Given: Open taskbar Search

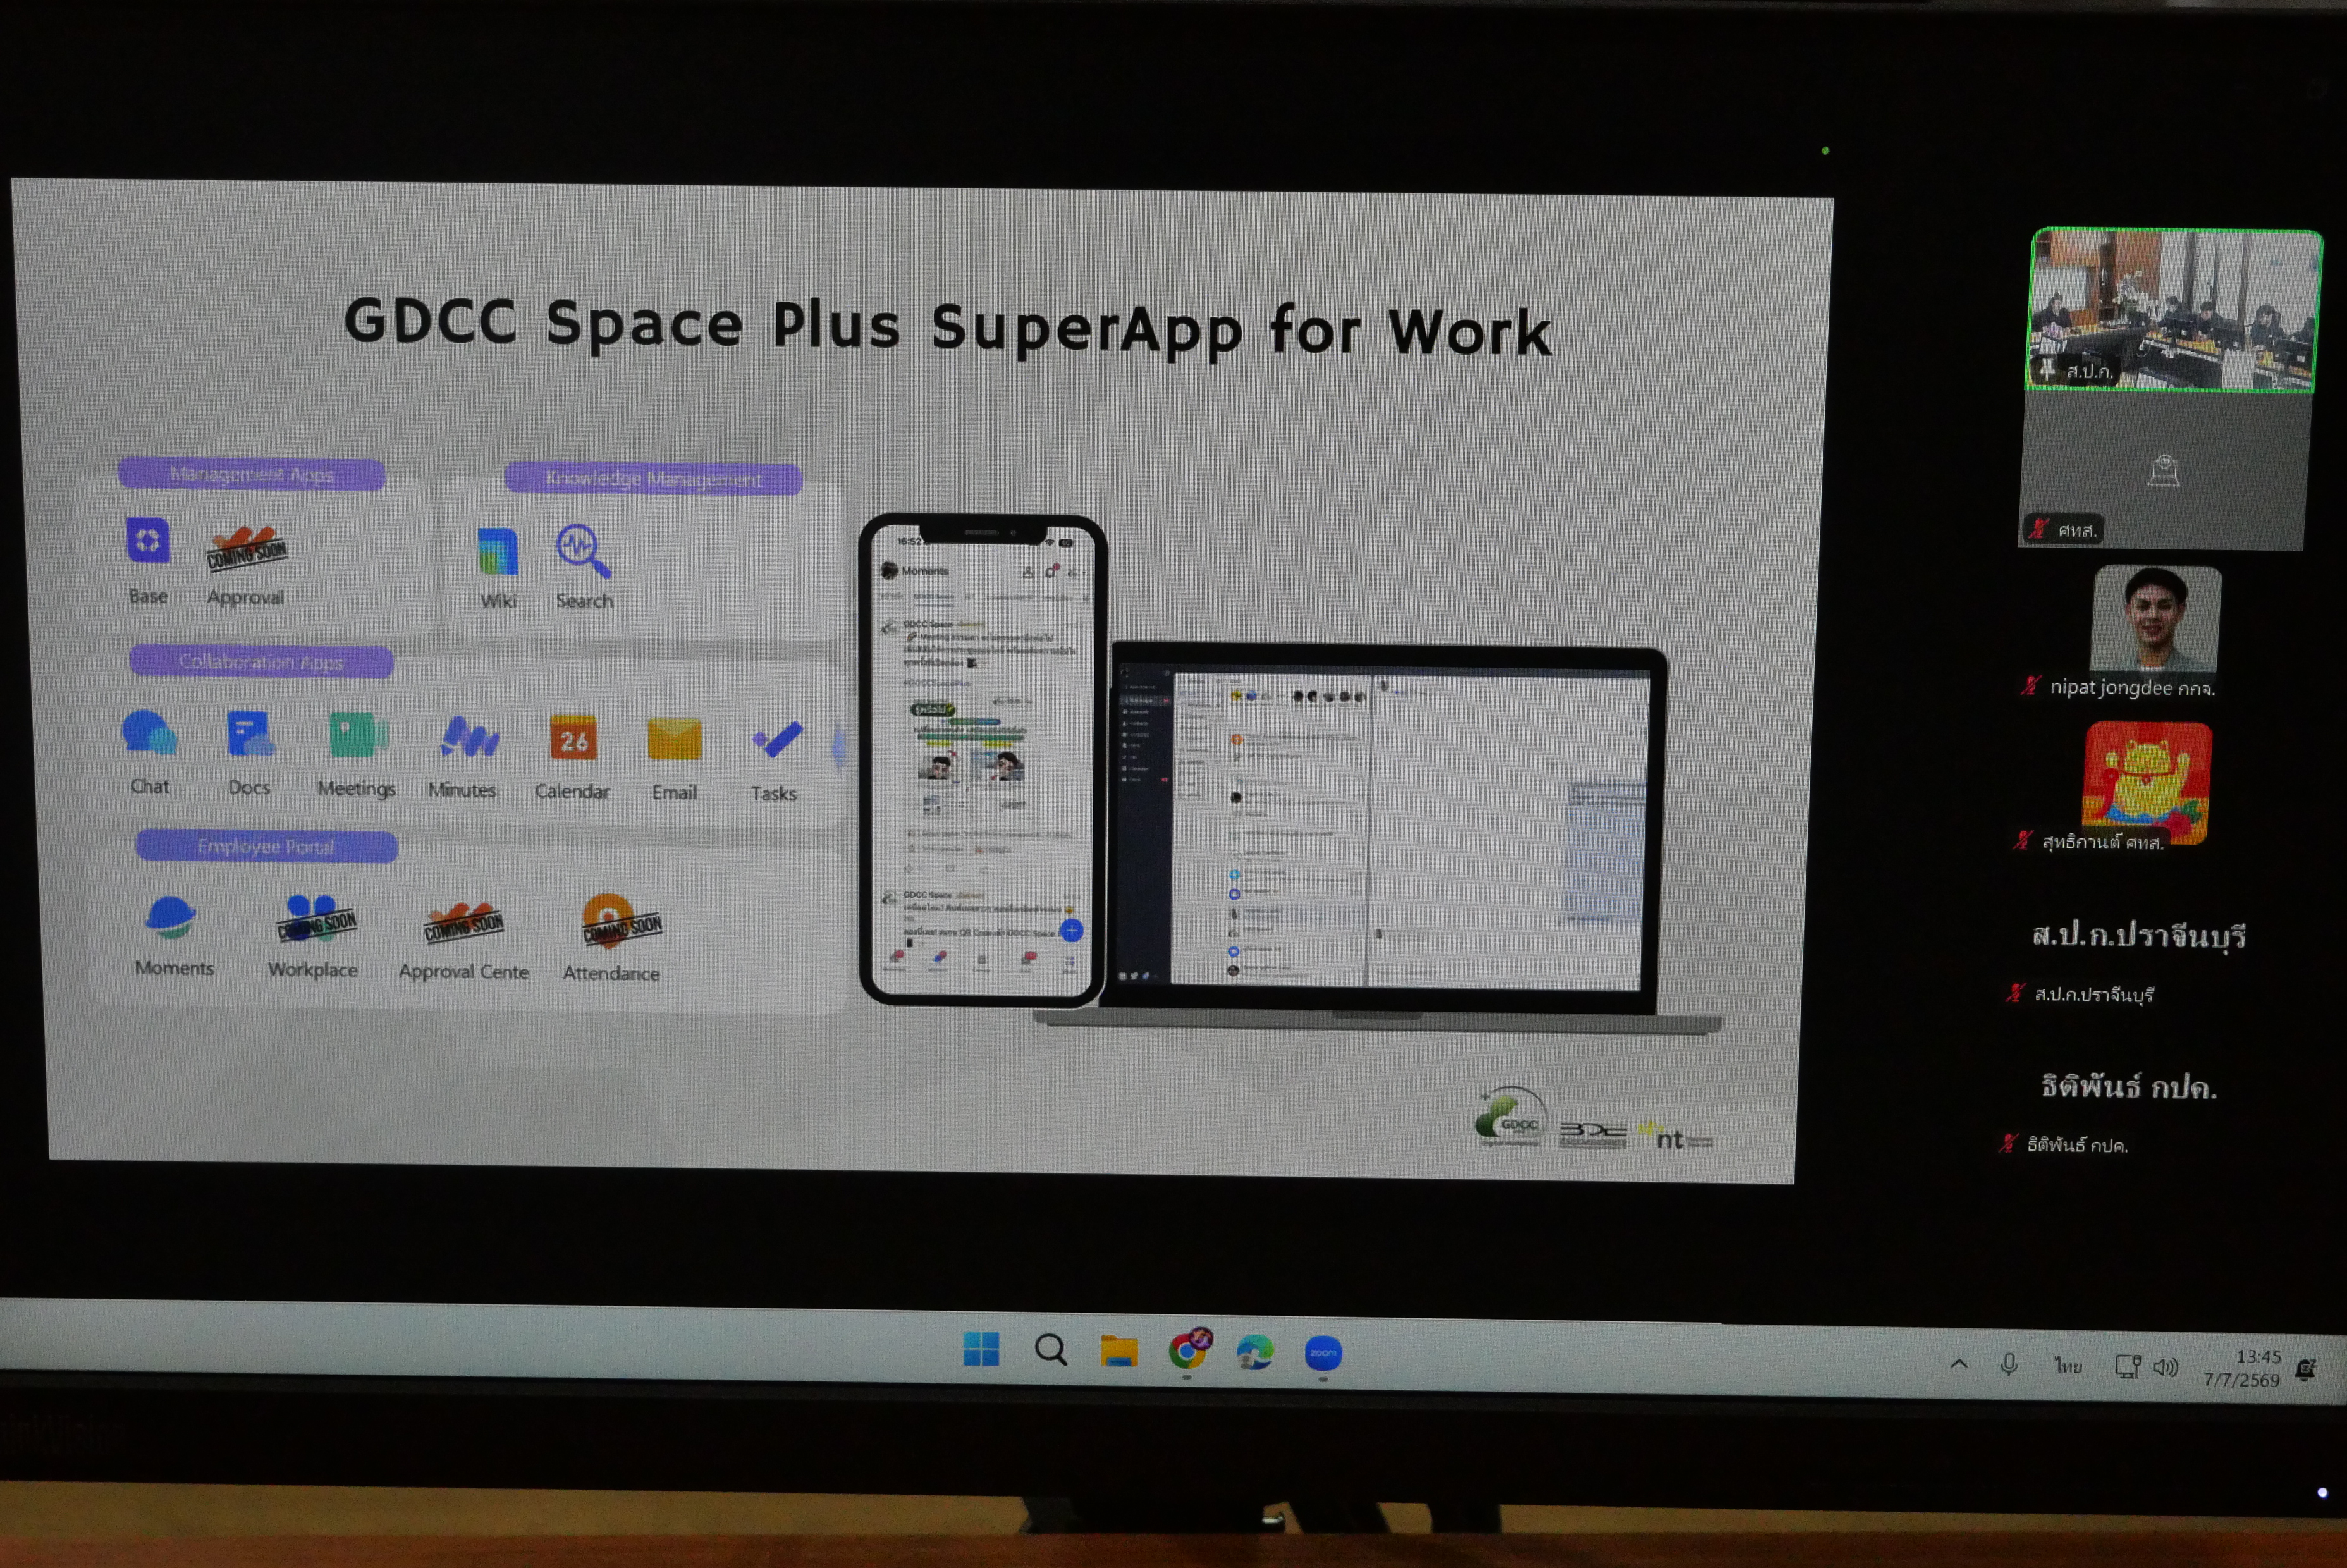Looking at the screenshot, I should (x=1050, y=1350).
